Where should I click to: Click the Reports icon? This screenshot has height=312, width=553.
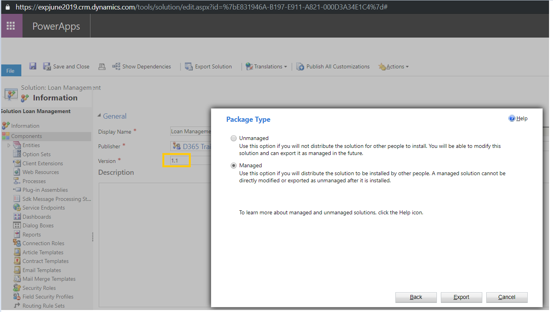click(17, 234)
